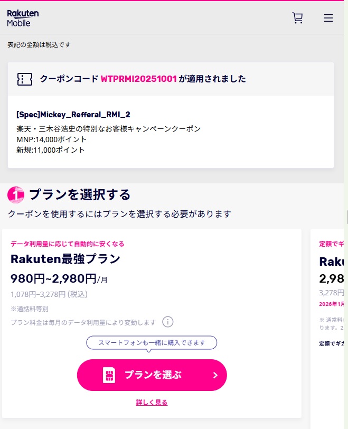Click the coupon ticket icon
348x429 pixels.
[x=24, y=79]
